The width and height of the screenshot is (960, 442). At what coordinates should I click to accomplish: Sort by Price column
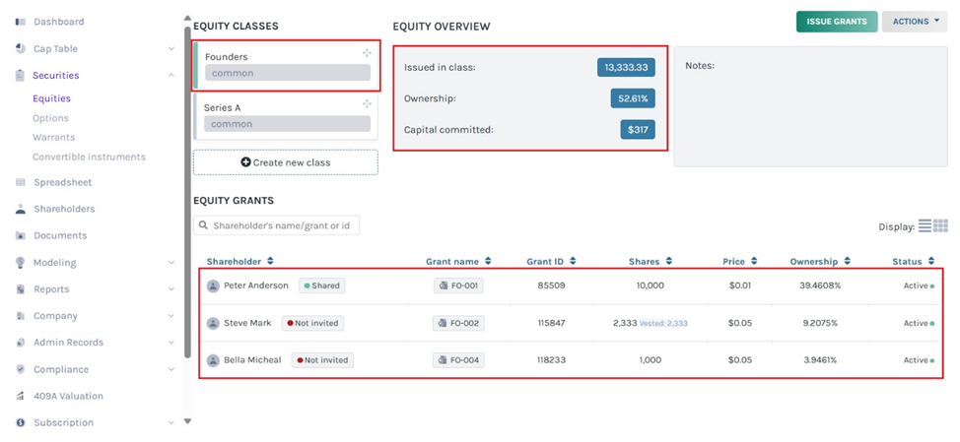pyautogui.click(x=739, y=262)
